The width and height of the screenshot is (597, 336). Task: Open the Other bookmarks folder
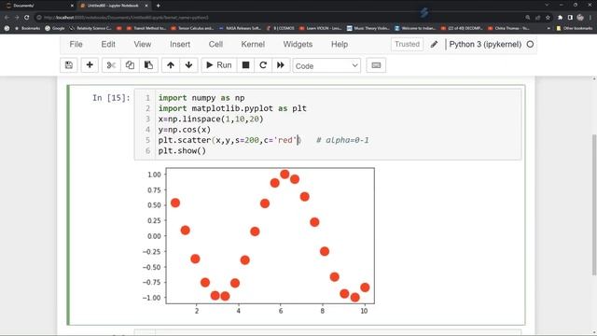tap(575, 28)
